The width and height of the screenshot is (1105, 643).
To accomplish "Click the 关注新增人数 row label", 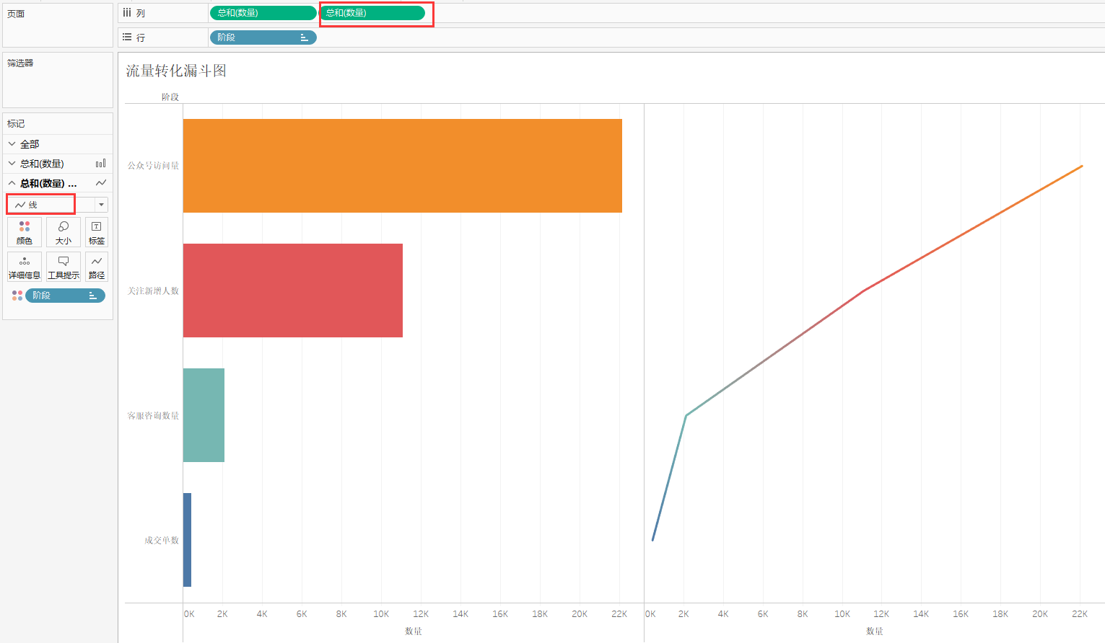I will click(153, 291).
